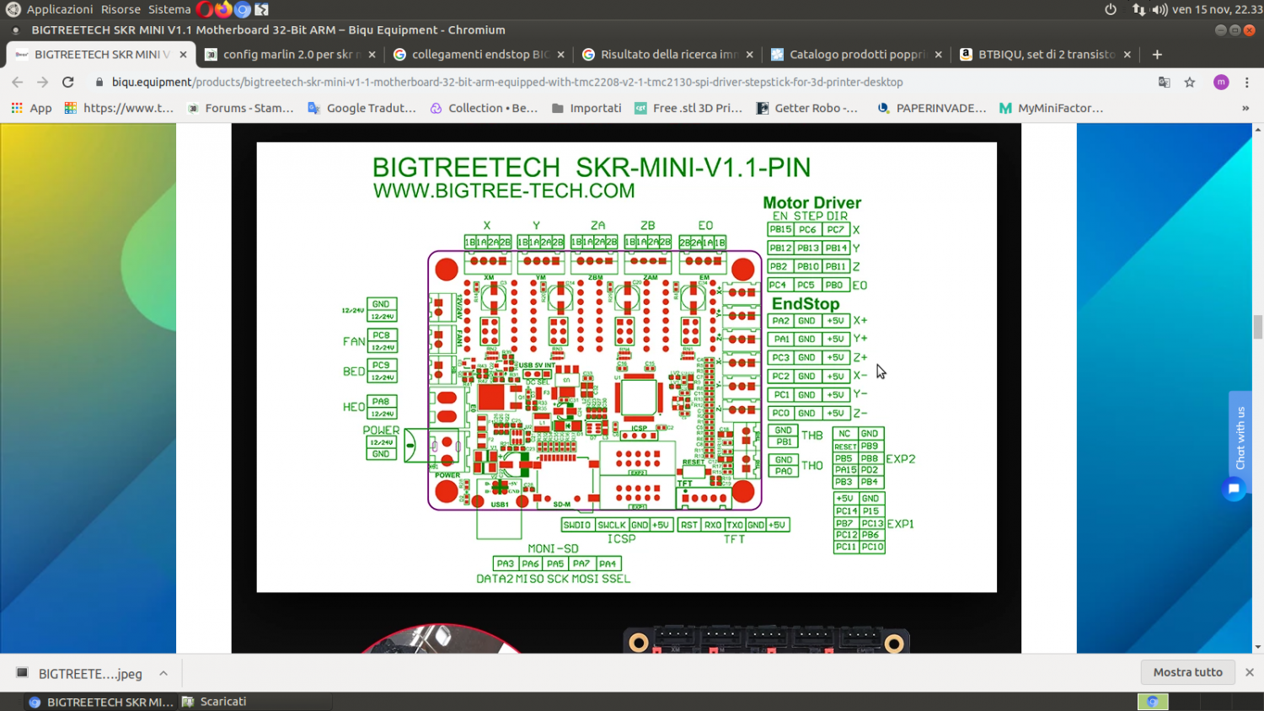This screenshot has width=1264, height=711.
Task: Open the Apps shortcut in bookmarks bar
Action: pyautogui.click(x=31, y=108)
